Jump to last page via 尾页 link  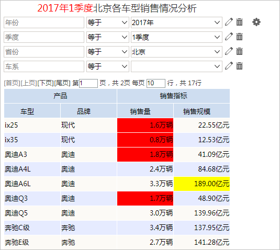(x=62, y=83)
